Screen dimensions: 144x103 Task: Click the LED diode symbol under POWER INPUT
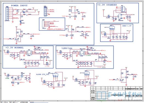click(x=21, y=22)
